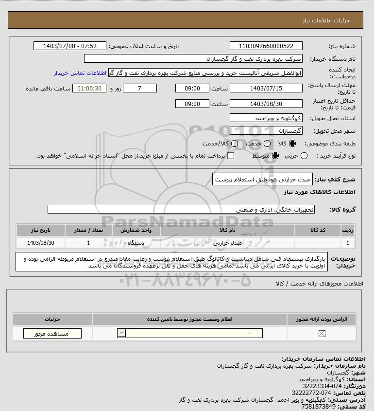Click the fax number 32223334-074
This screenshot has height=411, width=374.
[322, 386]
